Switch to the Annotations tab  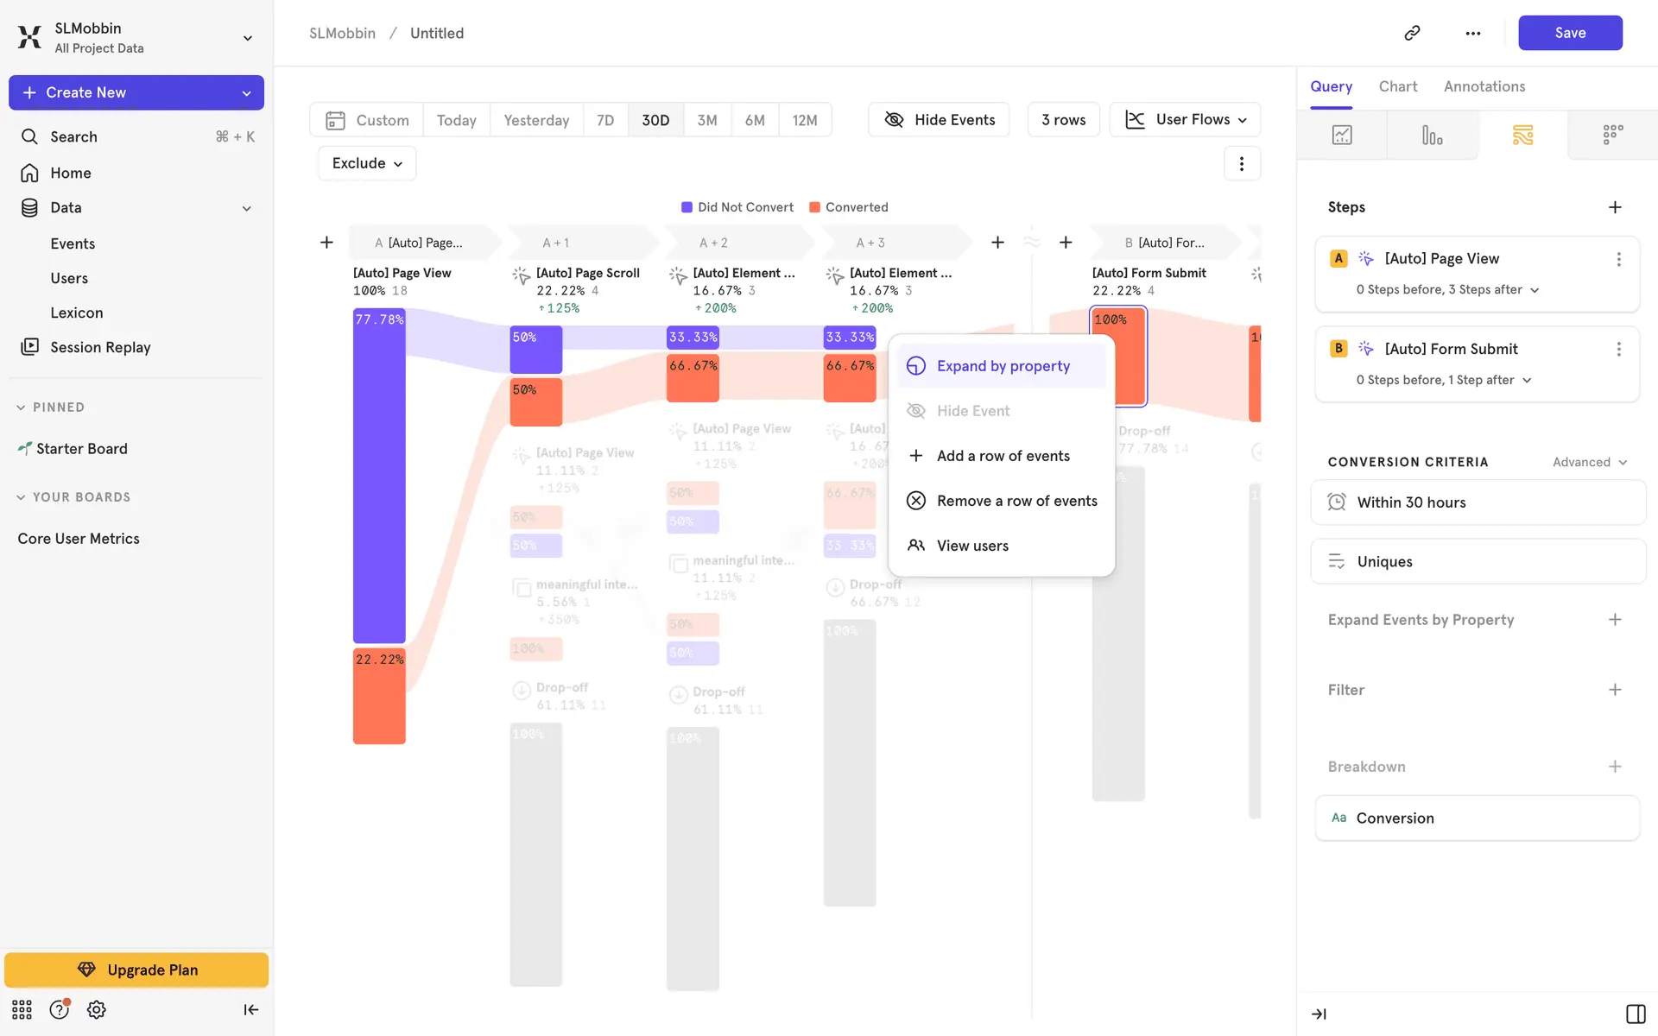coord(1484,86)
